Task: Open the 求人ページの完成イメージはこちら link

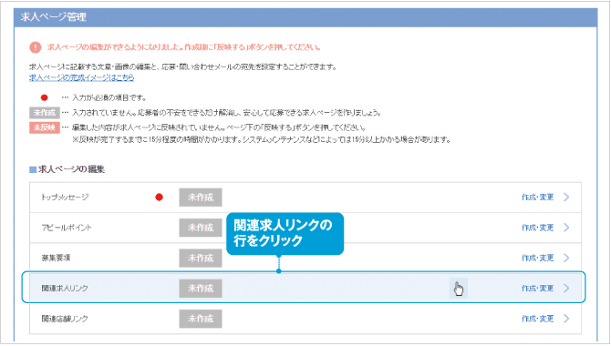Action: point(81,77)
